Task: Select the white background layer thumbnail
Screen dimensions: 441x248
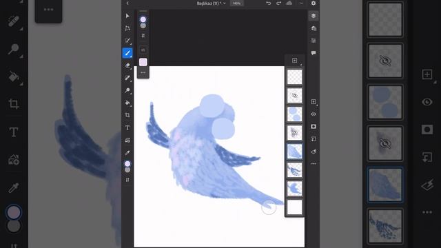Action: [x=294, y=207]
